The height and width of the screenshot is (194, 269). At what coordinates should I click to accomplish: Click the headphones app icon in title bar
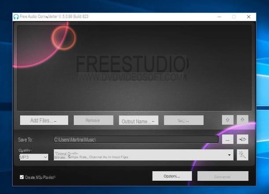[16, 17]
